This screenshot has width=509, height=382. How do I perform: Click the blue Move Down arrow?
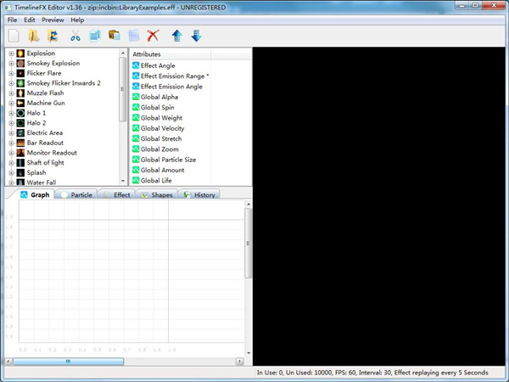[x=197, y=36]
